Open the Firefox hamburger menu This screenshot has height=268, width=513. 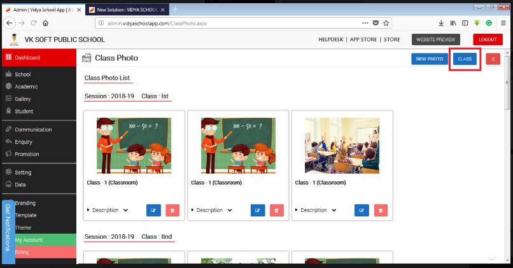coord(503,23)
